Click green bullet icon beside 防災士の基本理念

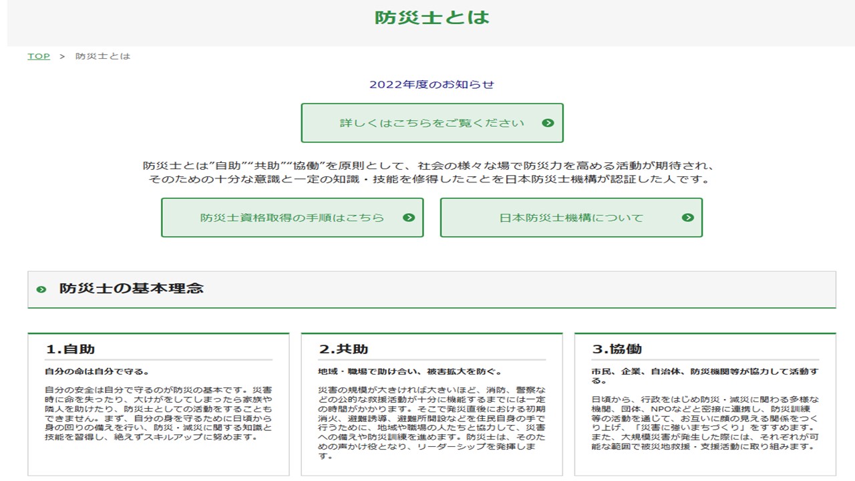(x=41, y=289)
